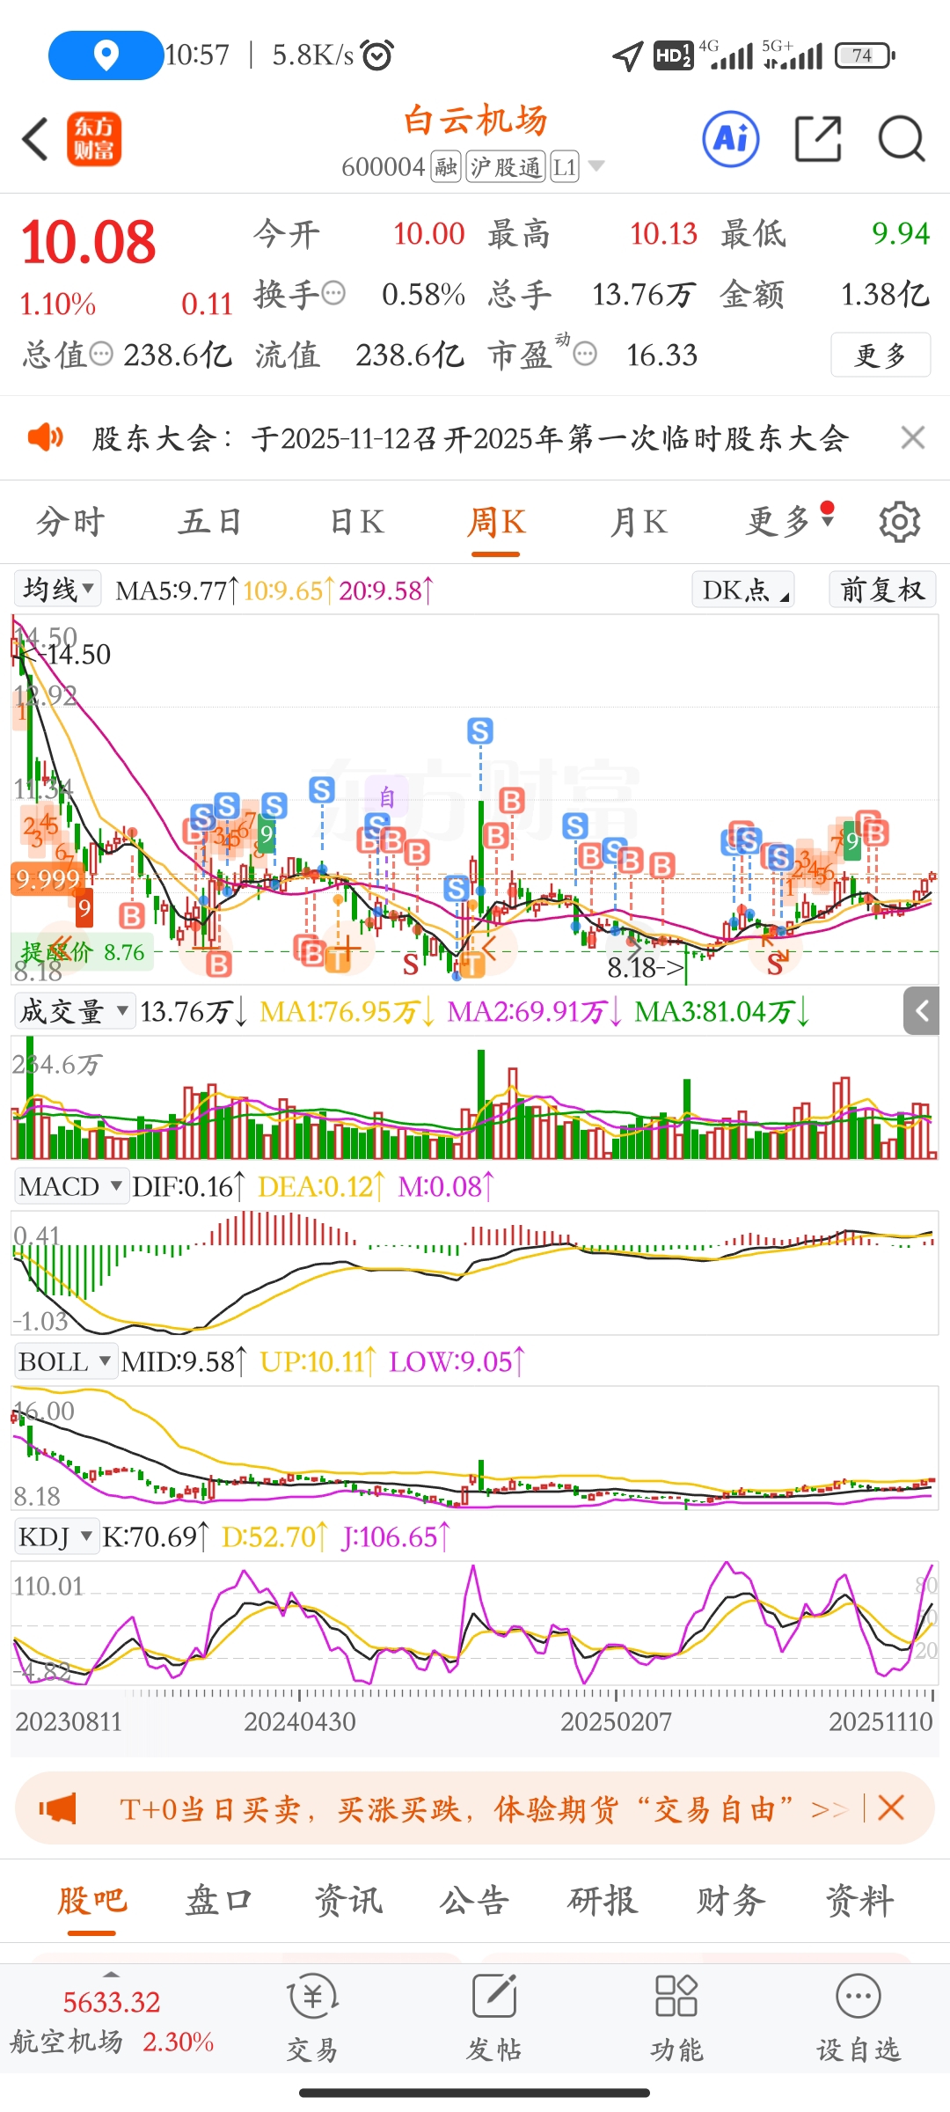Open the KDJ indicator dropdown
This screenshot has height=2112, width=950.
55,1536
